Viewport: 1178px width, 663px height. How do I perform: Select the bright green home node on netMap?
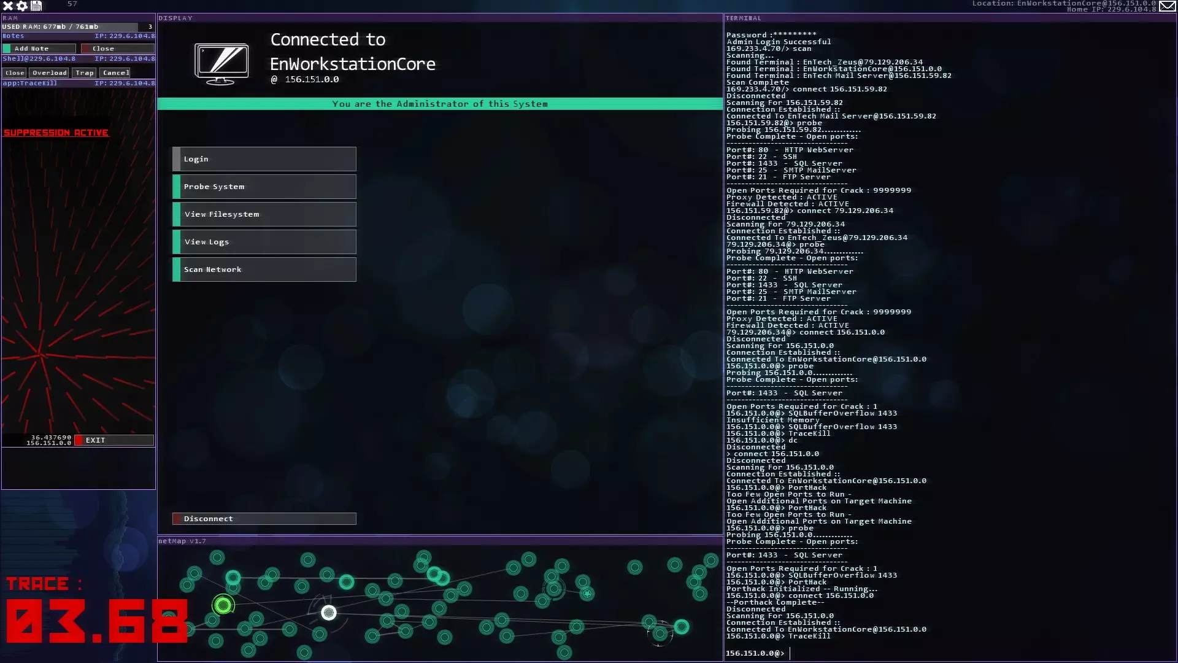pyautogui.click(x=223, y=605)
